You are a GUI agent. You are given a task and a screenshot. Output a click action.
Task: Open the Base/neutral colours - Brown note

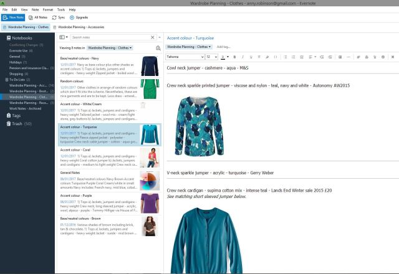pyautogui.click(x=110, y=225)
